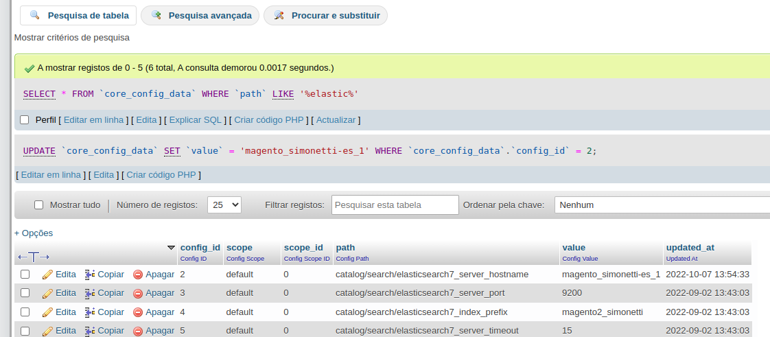
Task: Open Número de registos dropdown
Action: [224, 205]
